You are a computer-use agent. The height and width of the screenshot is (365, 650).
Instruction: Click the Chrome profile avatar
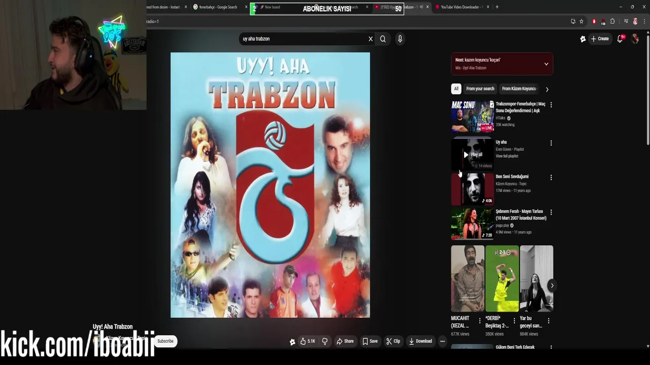coord(635,21)
